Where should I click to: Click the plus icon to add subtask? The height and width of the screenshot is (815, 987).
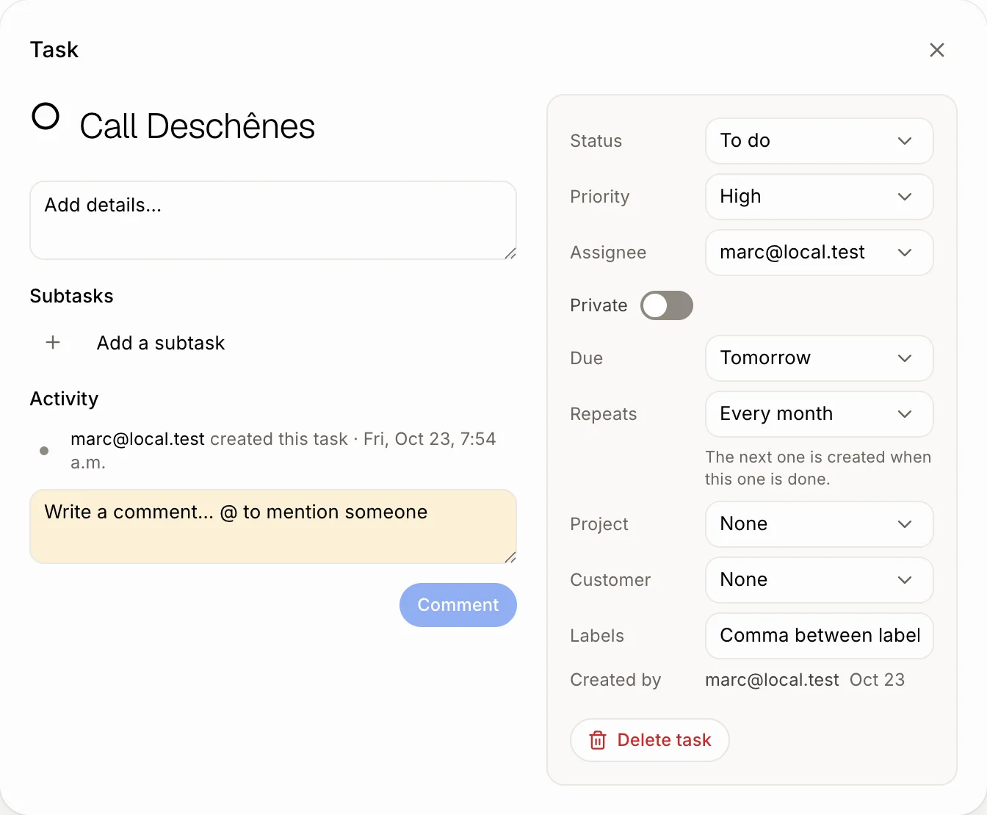53,342
